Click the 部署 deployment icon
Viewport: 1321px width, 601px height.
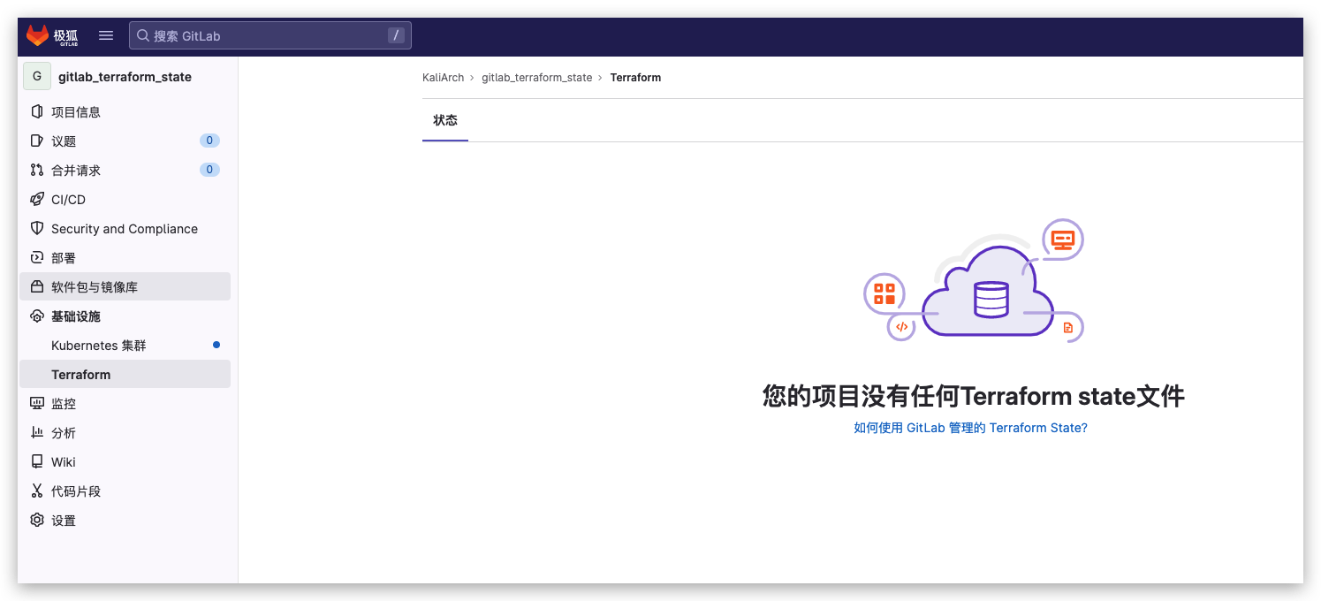coord(37,258)
